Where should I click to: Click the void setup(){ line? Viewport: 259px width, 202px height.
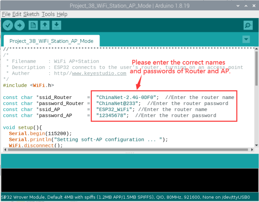click(x=22, y=127)
